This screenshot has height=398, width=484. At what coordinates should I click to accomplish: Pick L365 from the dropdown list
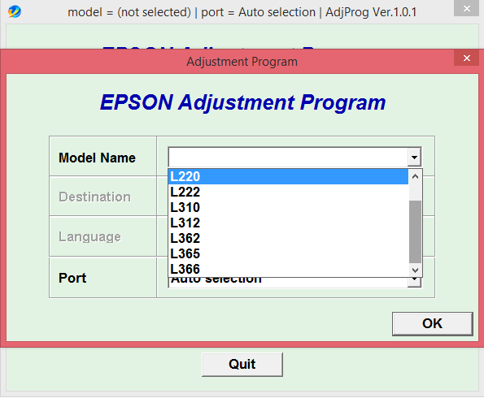[288, 253]
